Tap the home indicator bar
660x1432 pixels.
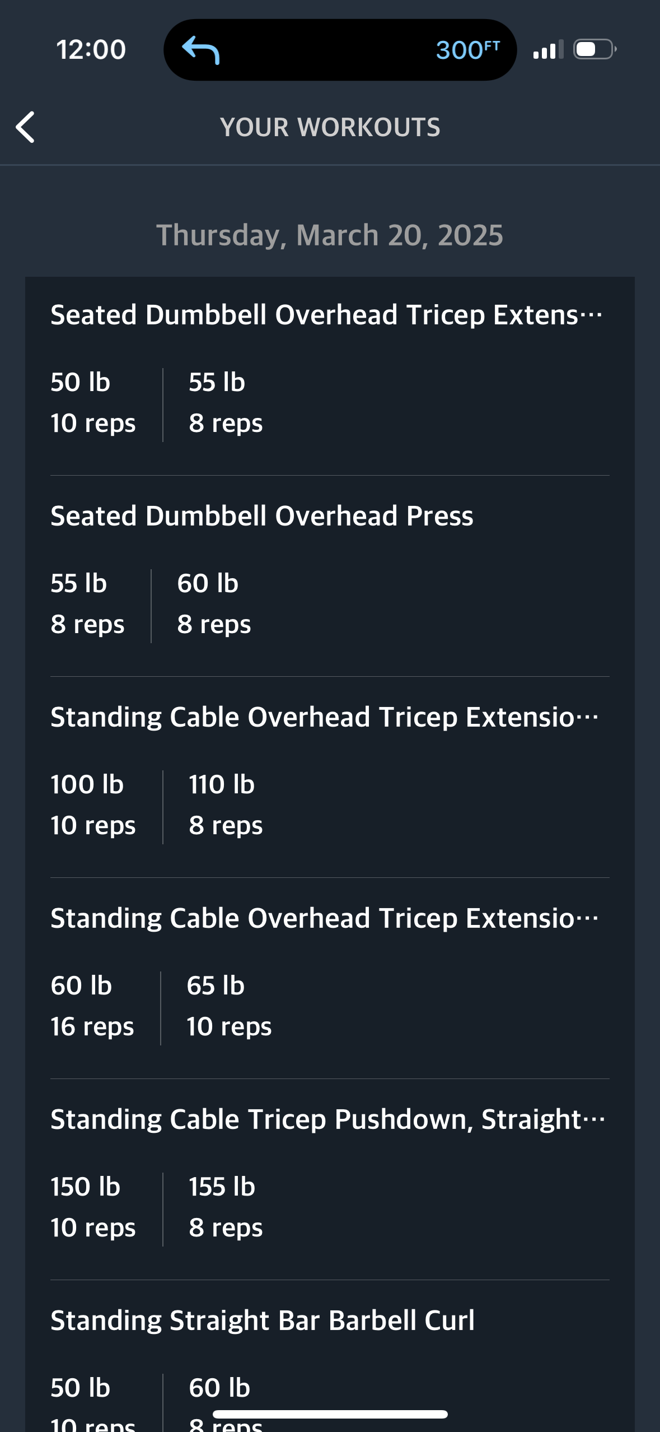pos(330,1415)
